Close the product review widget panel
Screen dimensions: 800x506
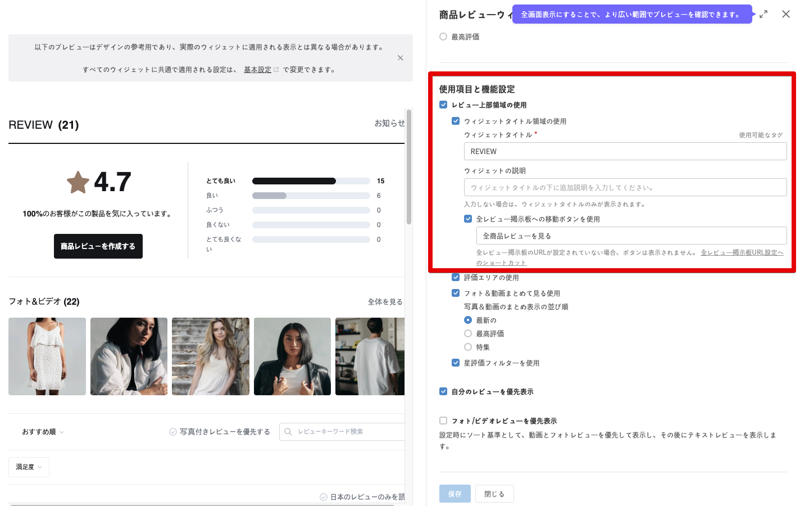[x=785, y=15]
